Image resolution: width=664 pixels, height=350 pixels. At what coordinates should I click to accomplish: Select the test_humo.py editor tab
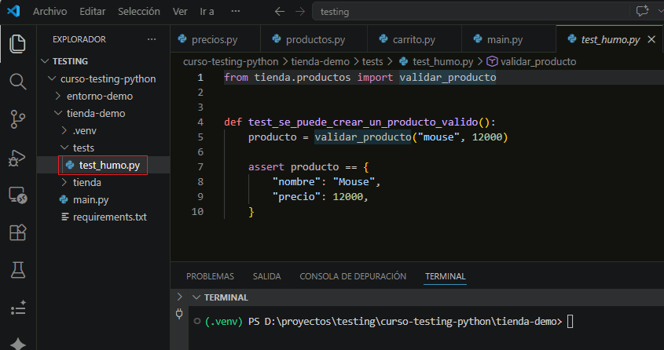click(610, 39)
